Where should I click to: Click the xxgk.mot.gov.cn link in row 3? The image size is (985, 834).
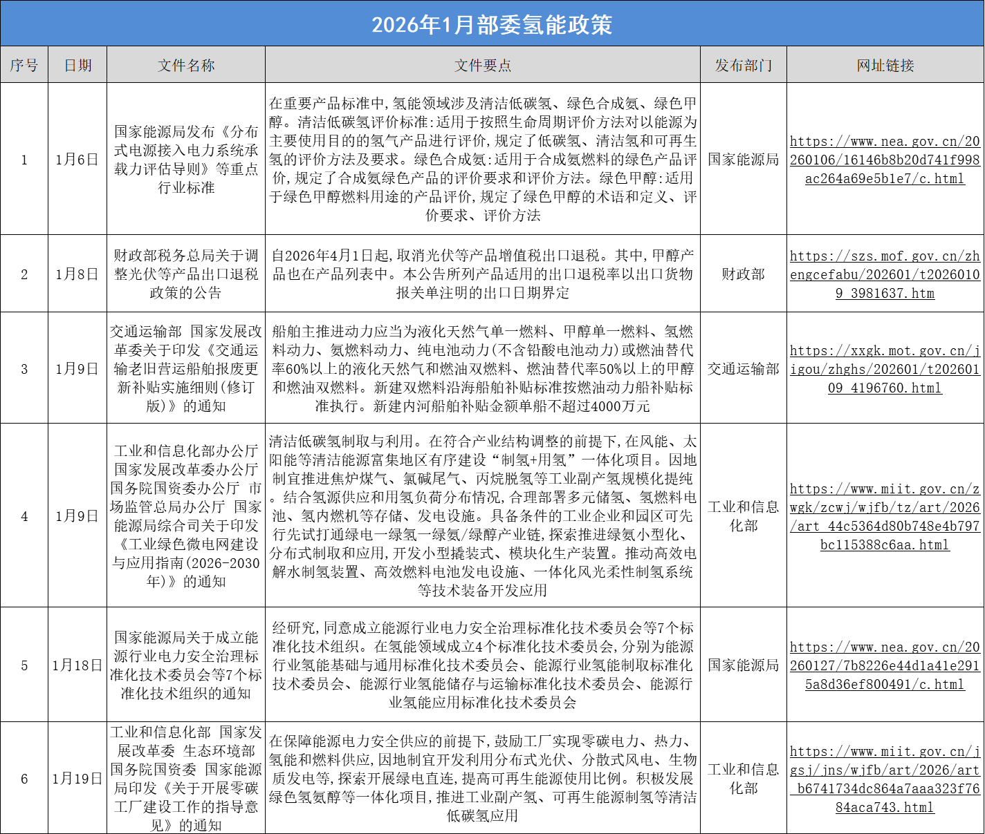pyautogui.click(x=885, y=369)
